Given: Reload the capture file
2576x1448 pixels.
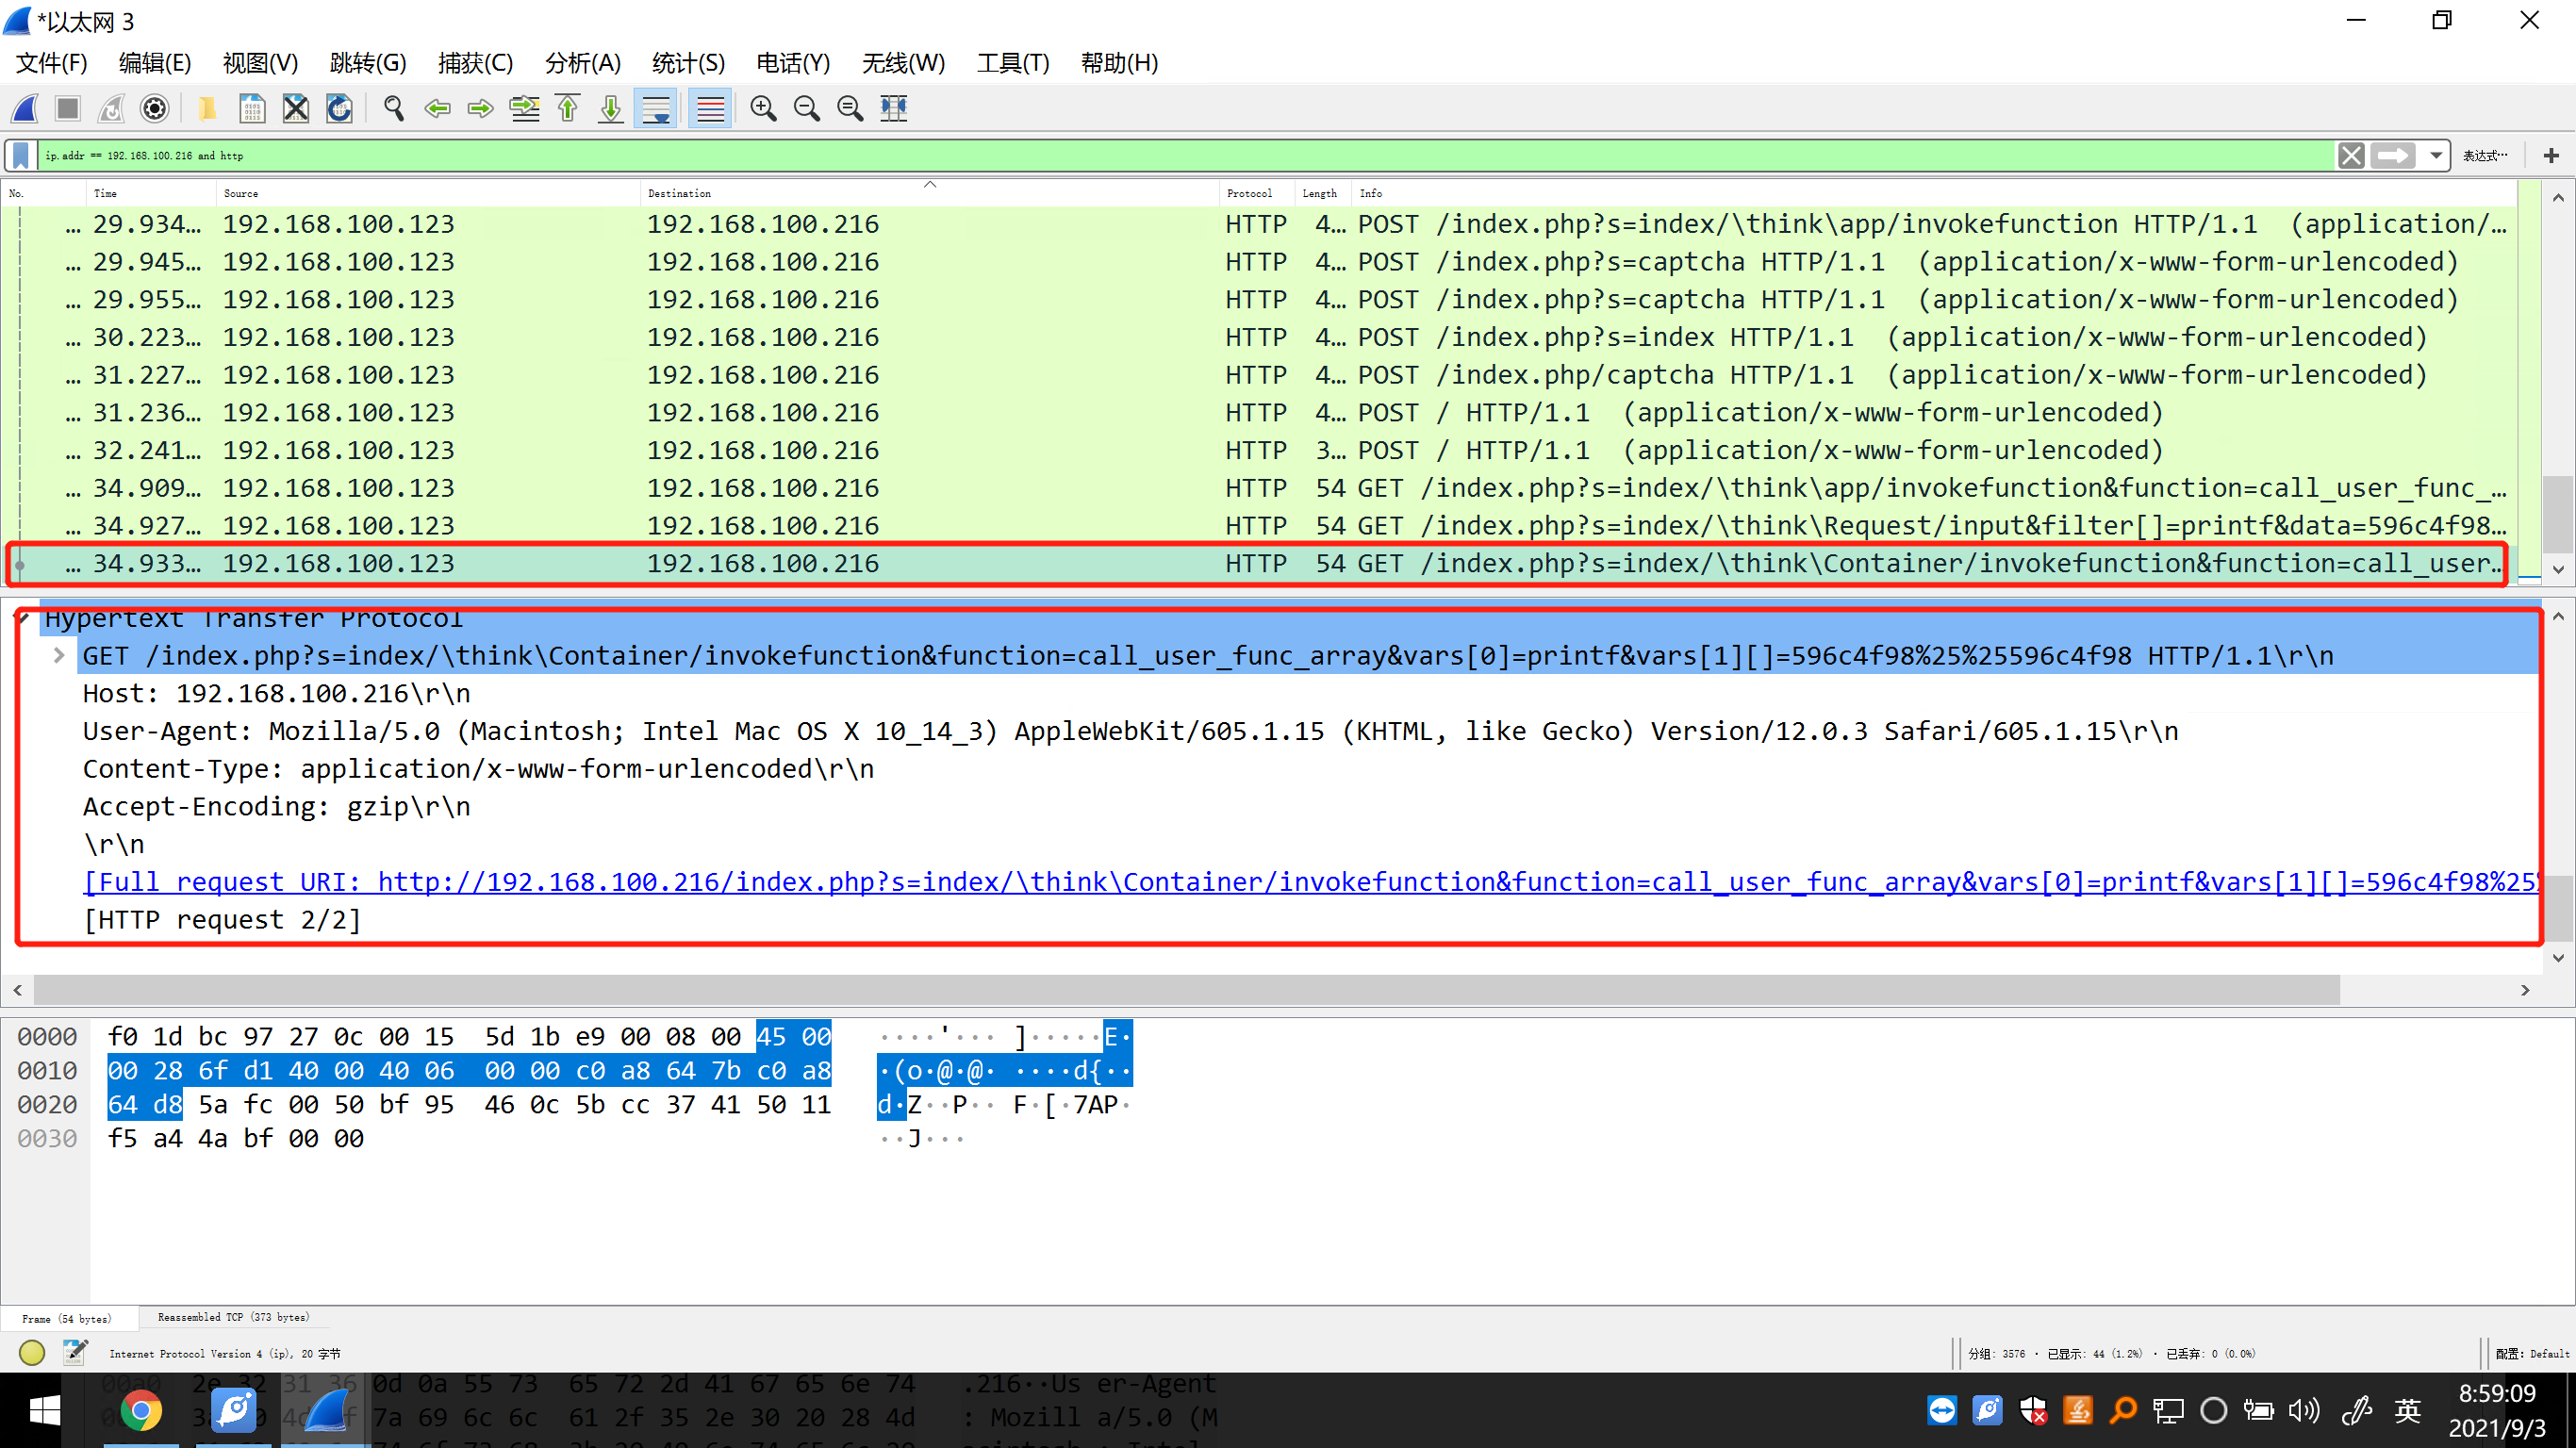Looking at the screenshot, I should [x=340, y=108].
